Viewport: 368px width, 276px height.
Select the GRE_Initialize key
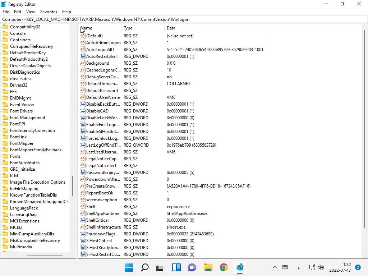tap(22, 169)
